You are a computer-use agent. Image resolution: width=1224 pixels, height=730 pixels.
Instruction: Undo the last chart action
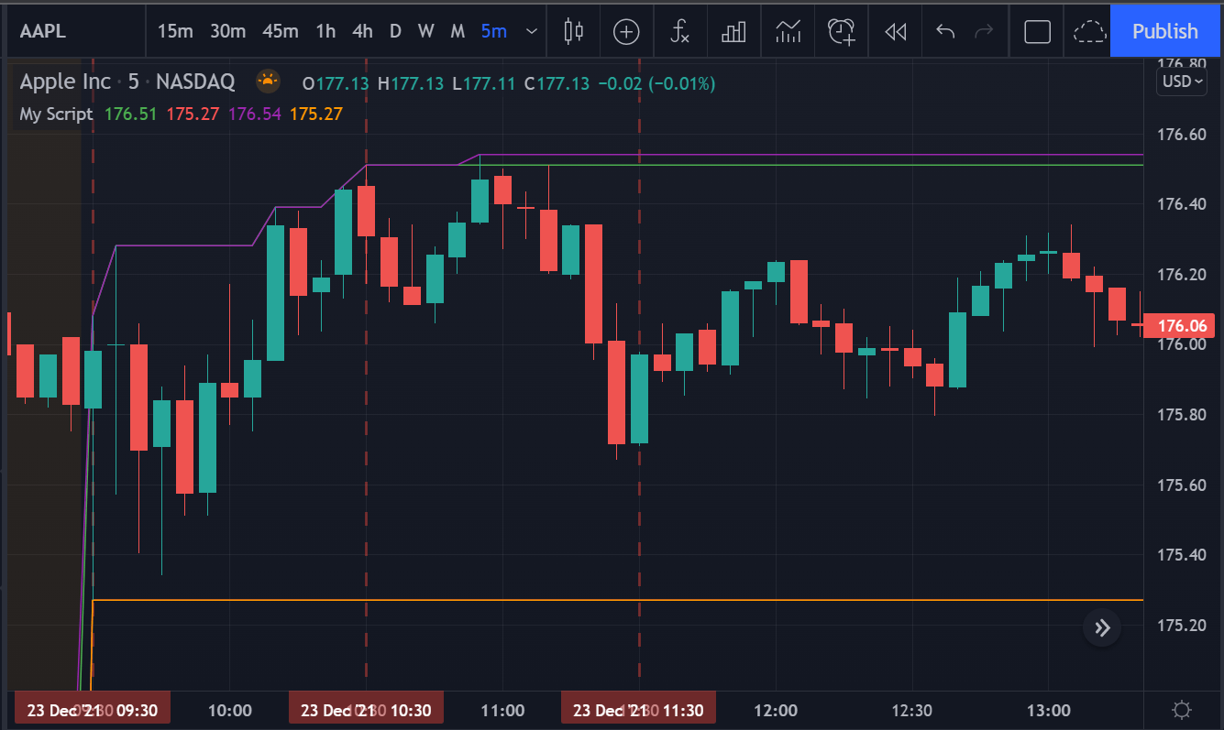tap(944, 30)
